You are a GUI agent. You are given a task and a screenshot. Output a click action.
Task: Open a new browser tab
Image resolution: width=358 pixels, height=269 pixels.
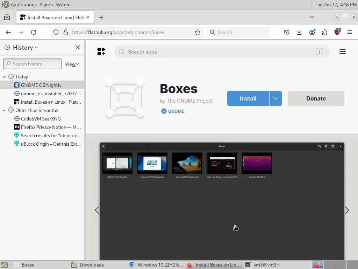click(101, 18)
